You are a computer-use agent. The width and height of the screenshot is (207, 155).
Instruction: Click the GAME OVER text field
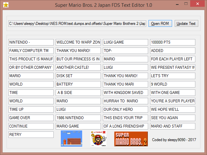(x=31, y=118)
